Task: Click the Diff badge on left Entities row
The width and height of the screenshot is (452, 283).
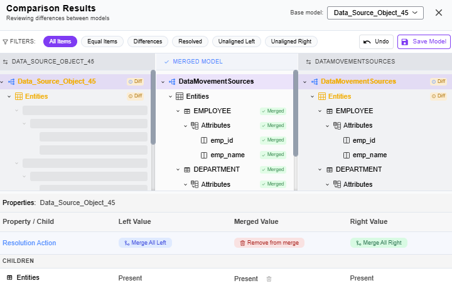Action: point(135,96)
